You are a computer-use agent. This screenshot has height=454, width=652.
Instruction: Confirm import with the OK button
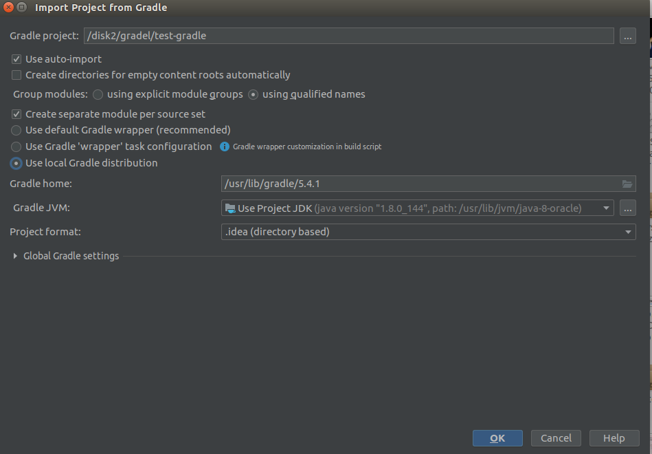click(x=497, y=438)
